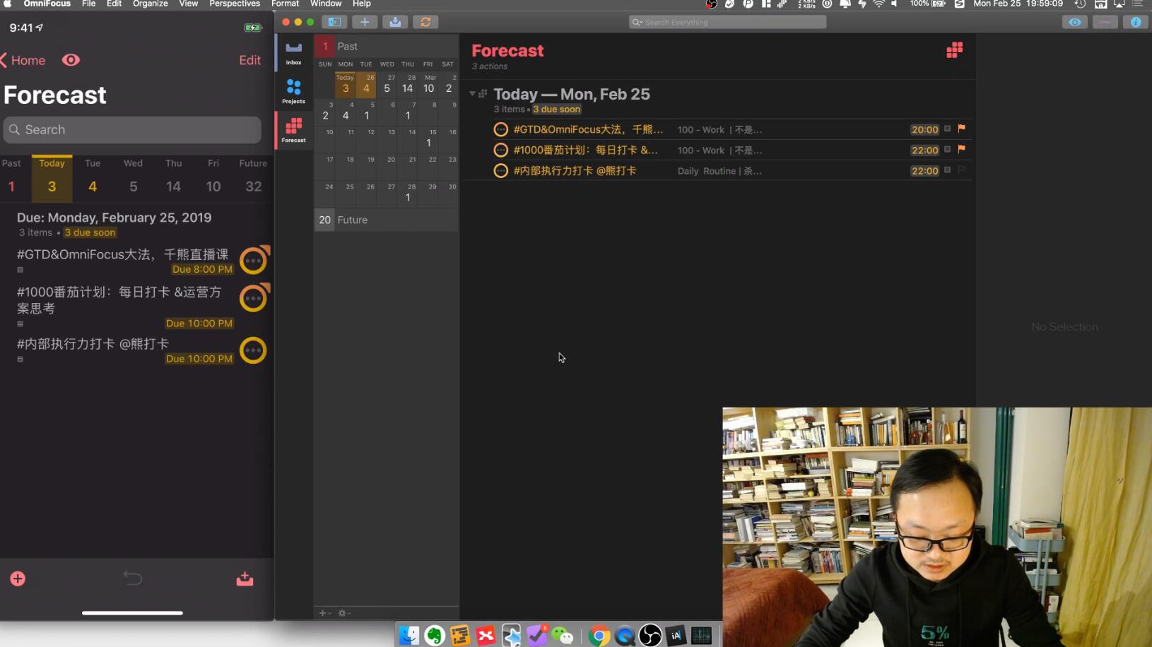Open the Inbox perspective in the Mac sidebar
The image size is (1152, 647).
coord(293,52)
